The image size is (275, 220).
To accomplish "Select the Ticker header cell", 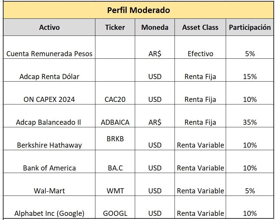I will pos(115,27).
